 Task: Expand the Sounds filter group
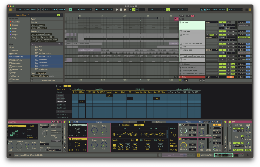[x=35, y=22]
